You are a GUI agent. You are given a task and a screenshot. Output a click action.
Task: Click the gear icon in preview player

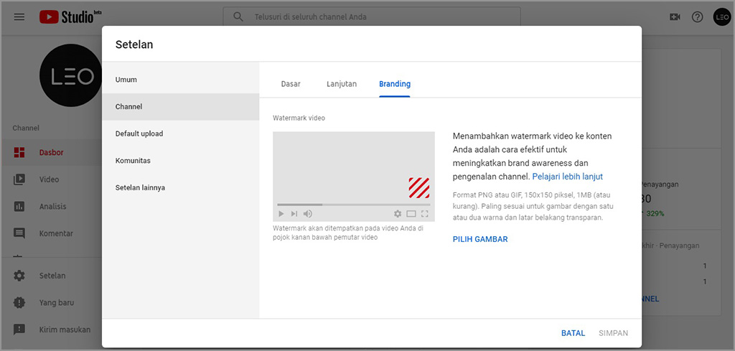tap(398, 214)
